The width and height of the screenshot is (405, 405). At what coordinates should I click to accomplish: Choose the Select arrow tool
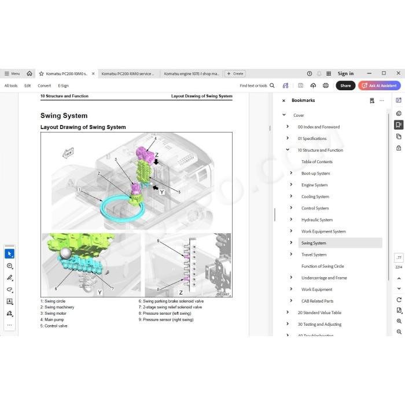(x=10, y=254)
